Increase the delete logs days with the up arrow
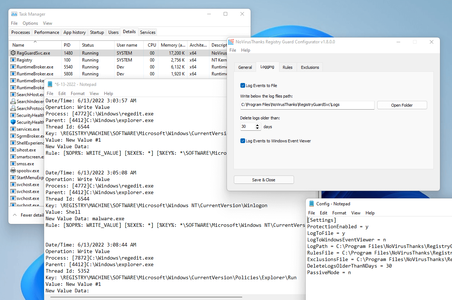The image size is (452, 300). tap(258, 125)
